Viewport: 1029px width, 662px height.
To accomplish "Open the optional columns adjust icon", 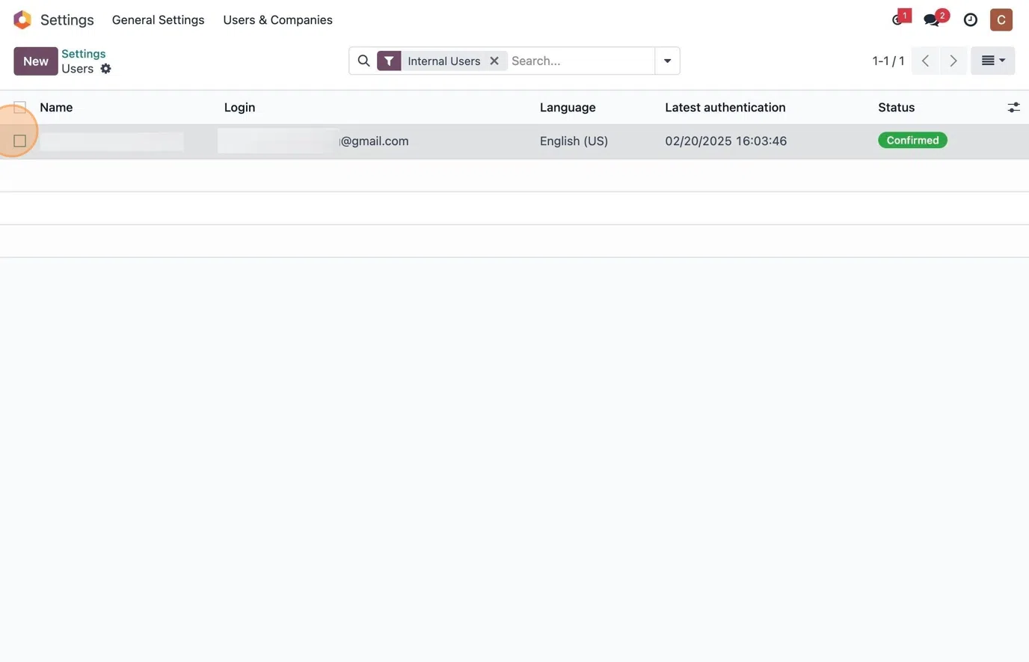I will 1013,108.
